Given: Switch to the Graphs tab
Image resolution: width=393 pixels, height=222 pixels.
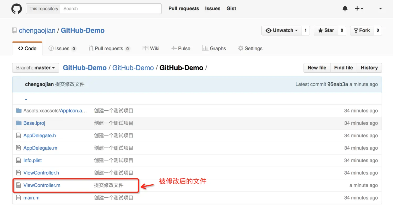Looking at the screenshot, I should 214,48.
